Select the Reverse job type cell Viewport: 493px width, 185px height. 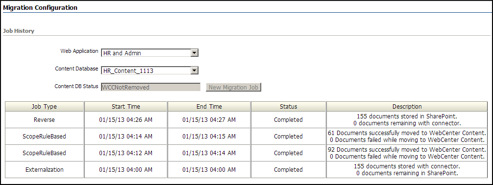(x=44, y=120)
